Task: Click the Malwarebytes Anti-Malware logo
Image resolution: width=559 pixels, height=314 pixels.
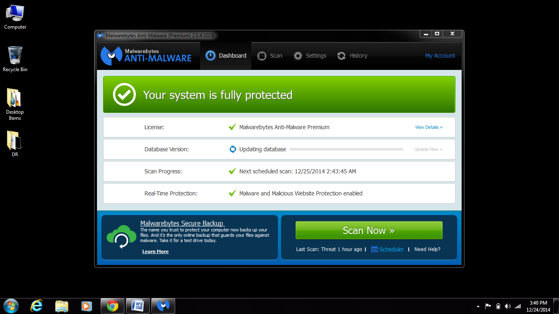Action: pyautogui.click(x=146, y=56)
